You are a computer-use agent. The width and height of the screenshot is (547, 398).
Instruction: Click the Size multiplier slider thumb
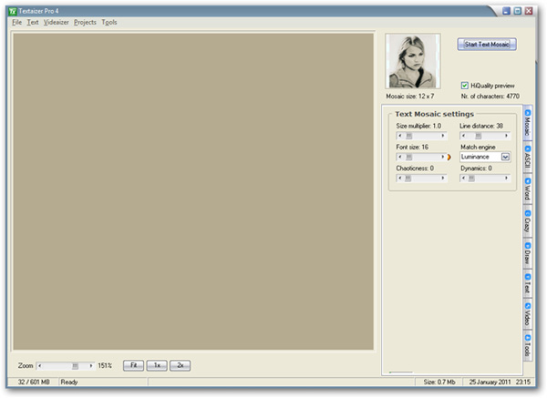point(408,136)
